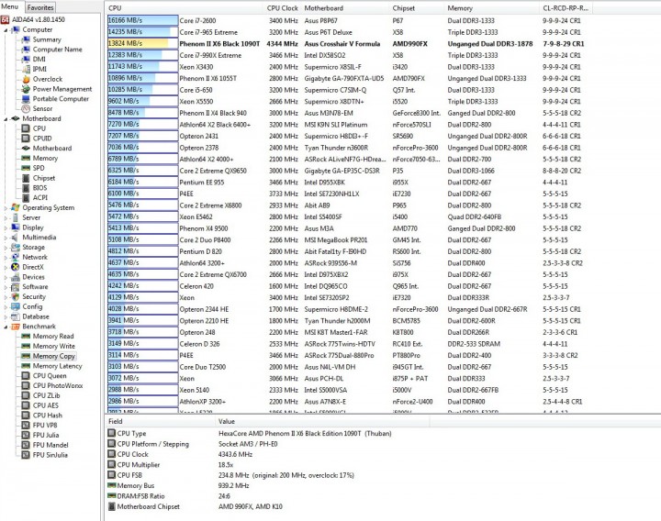Image resolution: width=661 pixels, height=521 pixels.
Task: Sort by the Motherboard column header
Action: (324, 8)
